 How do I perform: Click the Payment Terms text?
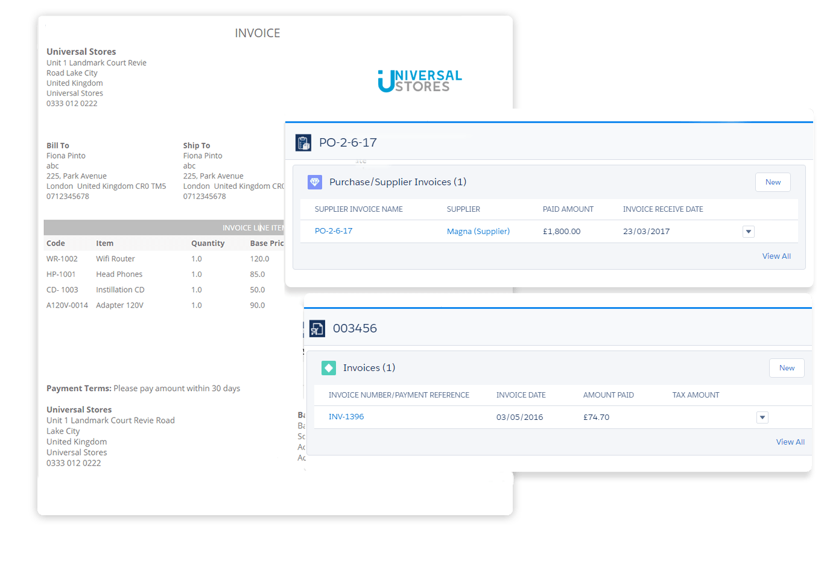point(144,389)
